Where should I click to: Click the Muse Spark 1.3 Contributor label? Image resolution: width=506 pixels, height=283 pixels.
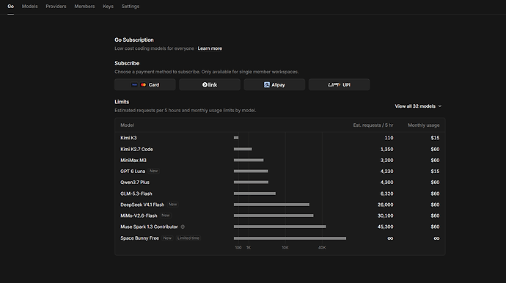pyautogui.click(x=149, y=227)
